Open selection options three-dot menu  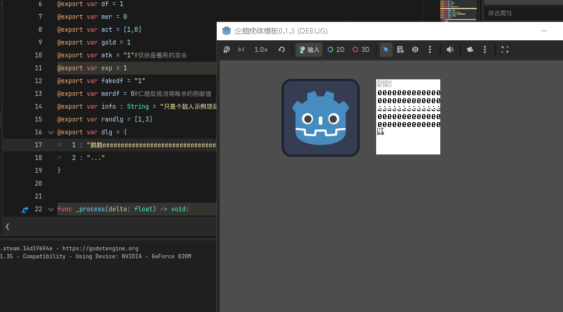tap(430, 49)
